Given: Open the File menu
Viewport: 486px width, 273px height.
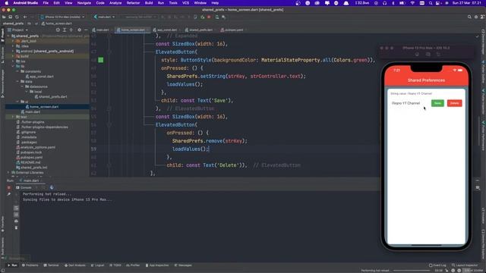Looking at the screenshot, I should pos(46,3).
